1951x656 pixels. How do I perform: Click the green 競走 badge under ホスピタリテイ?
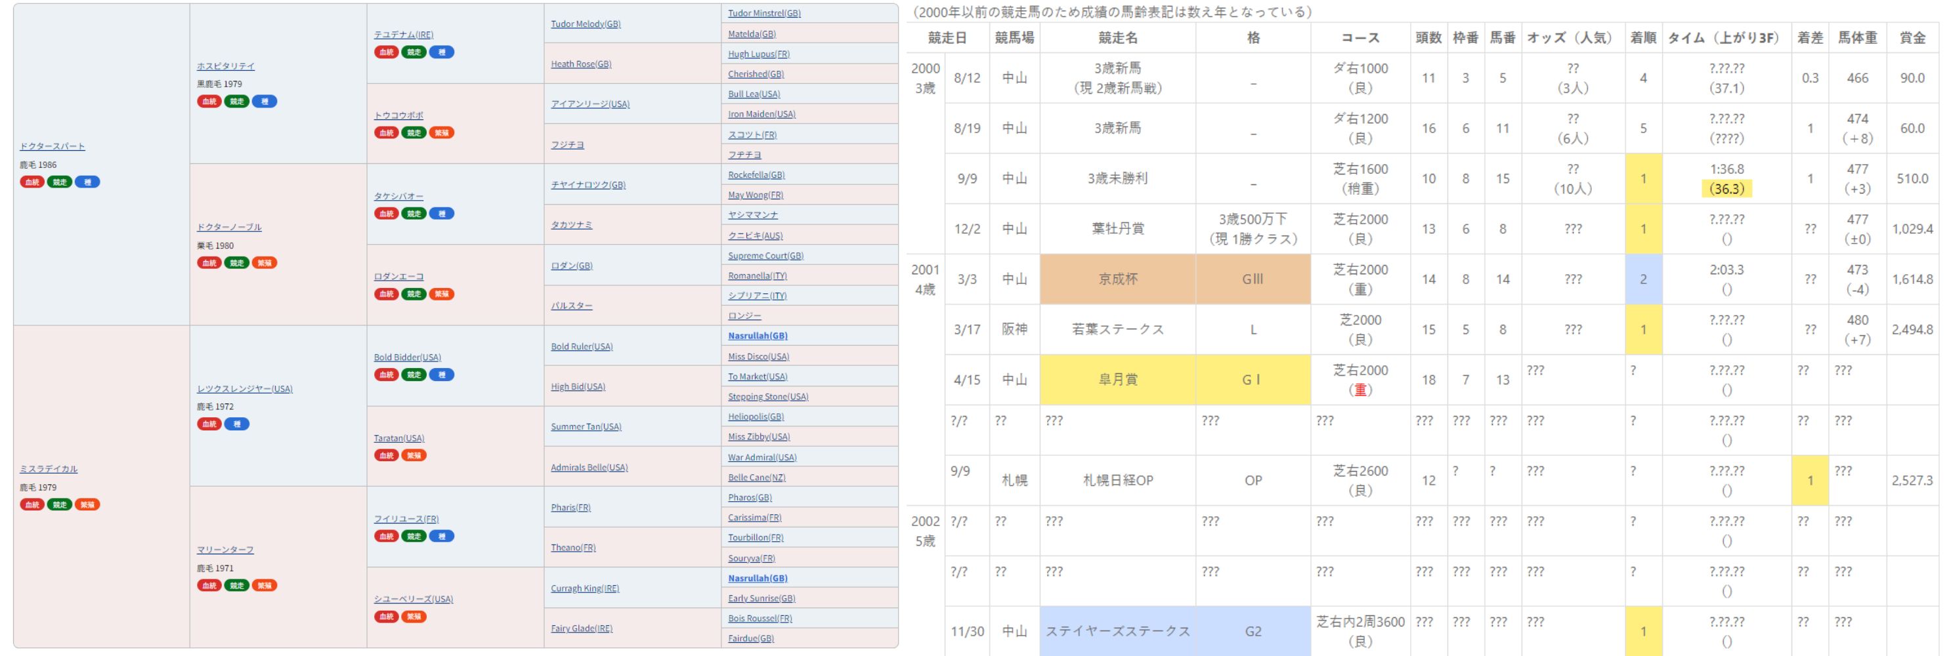coord(236,102)
